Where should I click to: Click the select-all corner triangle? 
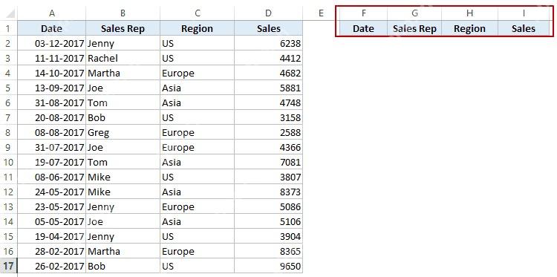pyautogui.click(x=10, y=14)
